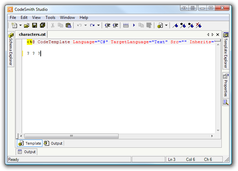Expand the Template Explorer side panel
This screenshot has height=171, width=238.
(x=226, y=50)
